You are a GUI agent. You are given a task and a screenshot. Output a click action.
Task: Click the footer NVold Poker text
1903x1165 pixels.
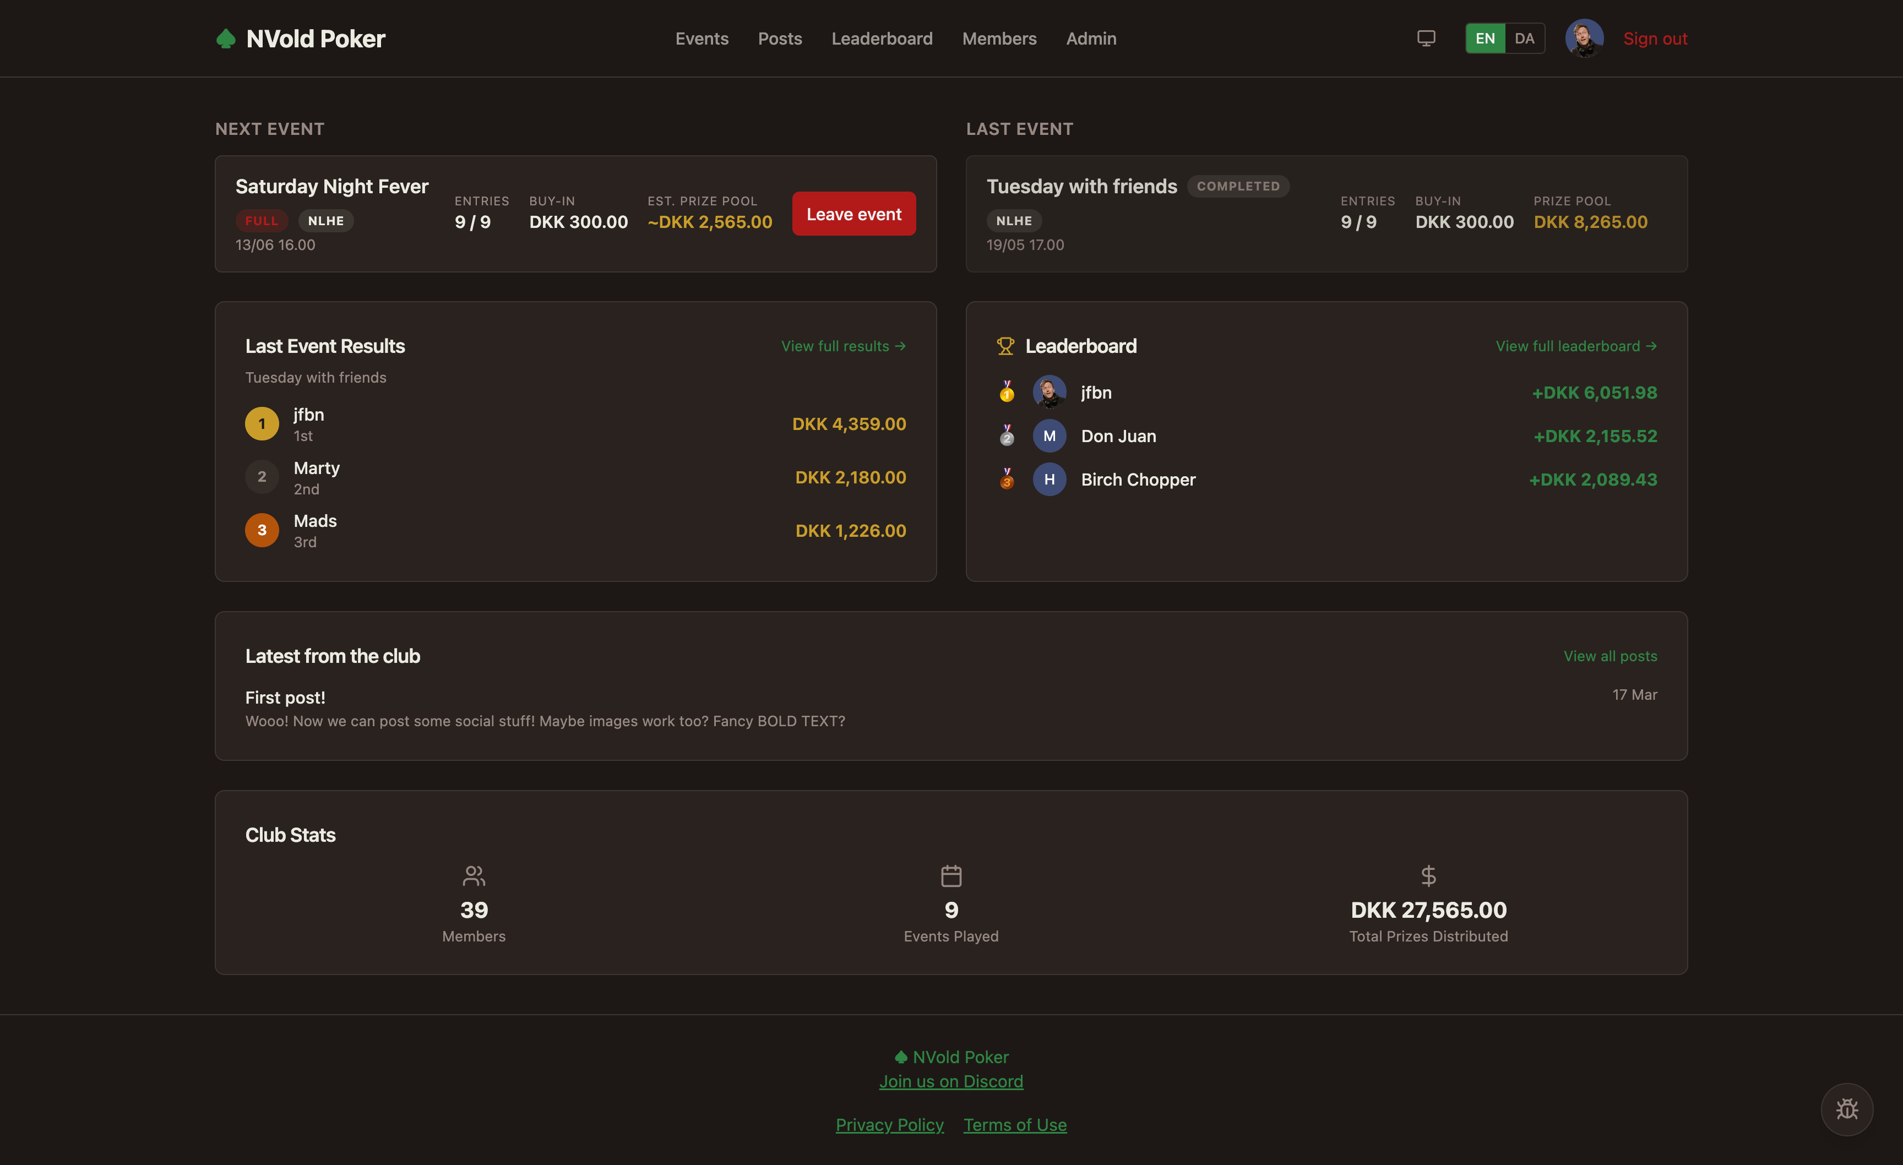[x=960, y=1057]
